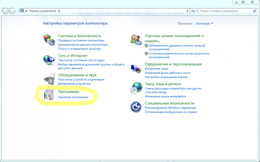This screenshot has height=162, width=260.
Task: Click the refresh button beside address bar
Action: click(193, 11)
